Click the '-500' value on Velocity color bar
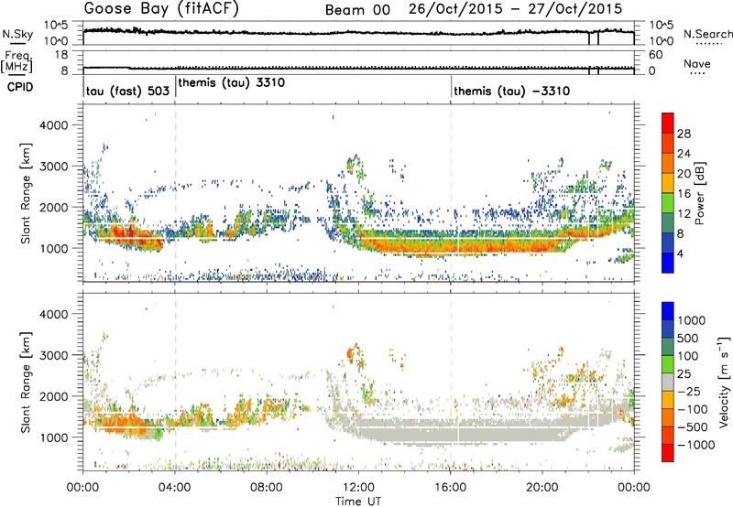733x507 pixels. tap(693, 426)
